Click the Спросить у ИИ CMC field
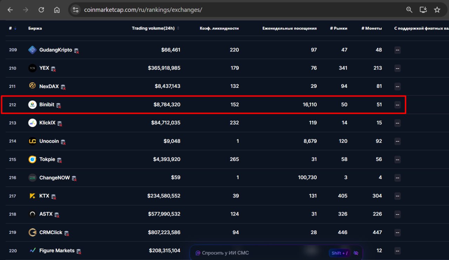449x260 pixels. [226, 253]
